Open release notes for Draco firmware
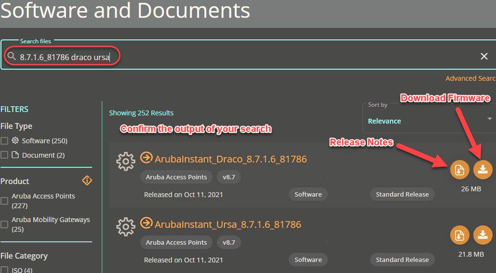This screenshot has width=496, height=273. pyautogui.click(x=460, y=170)
